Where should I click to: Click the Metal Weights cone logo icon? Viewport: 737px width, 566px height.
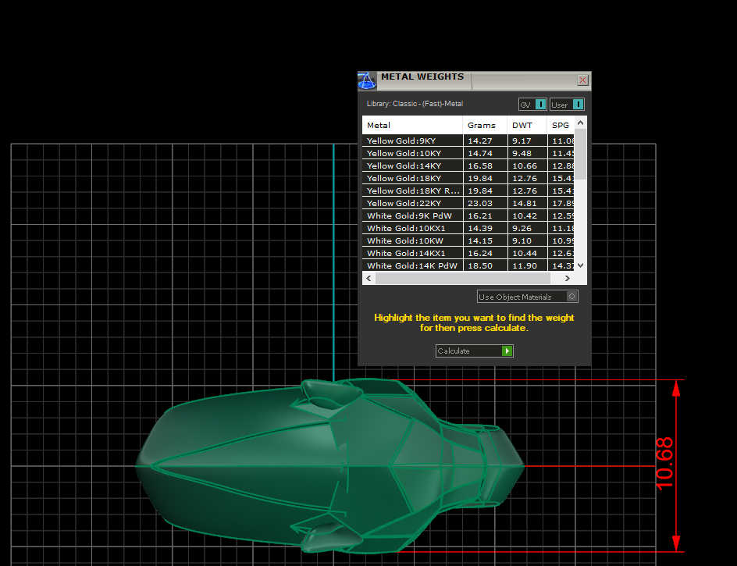coord(367,80)
